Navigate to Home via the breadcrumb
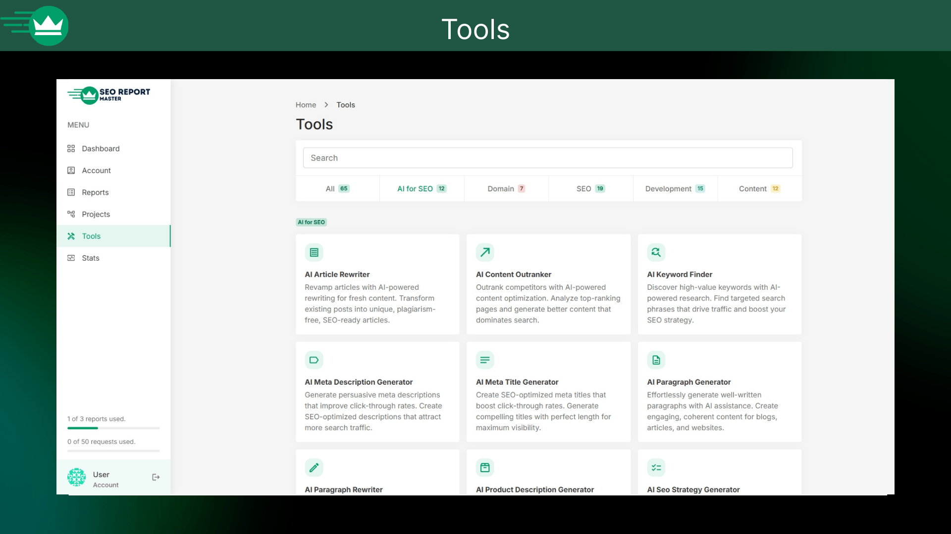 tap(306, 105)
